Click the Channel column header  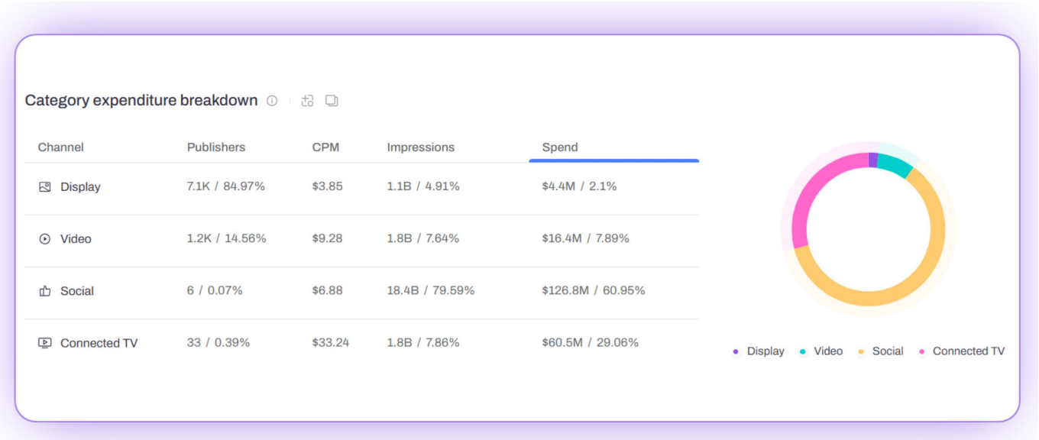click(x=61, y=147)
